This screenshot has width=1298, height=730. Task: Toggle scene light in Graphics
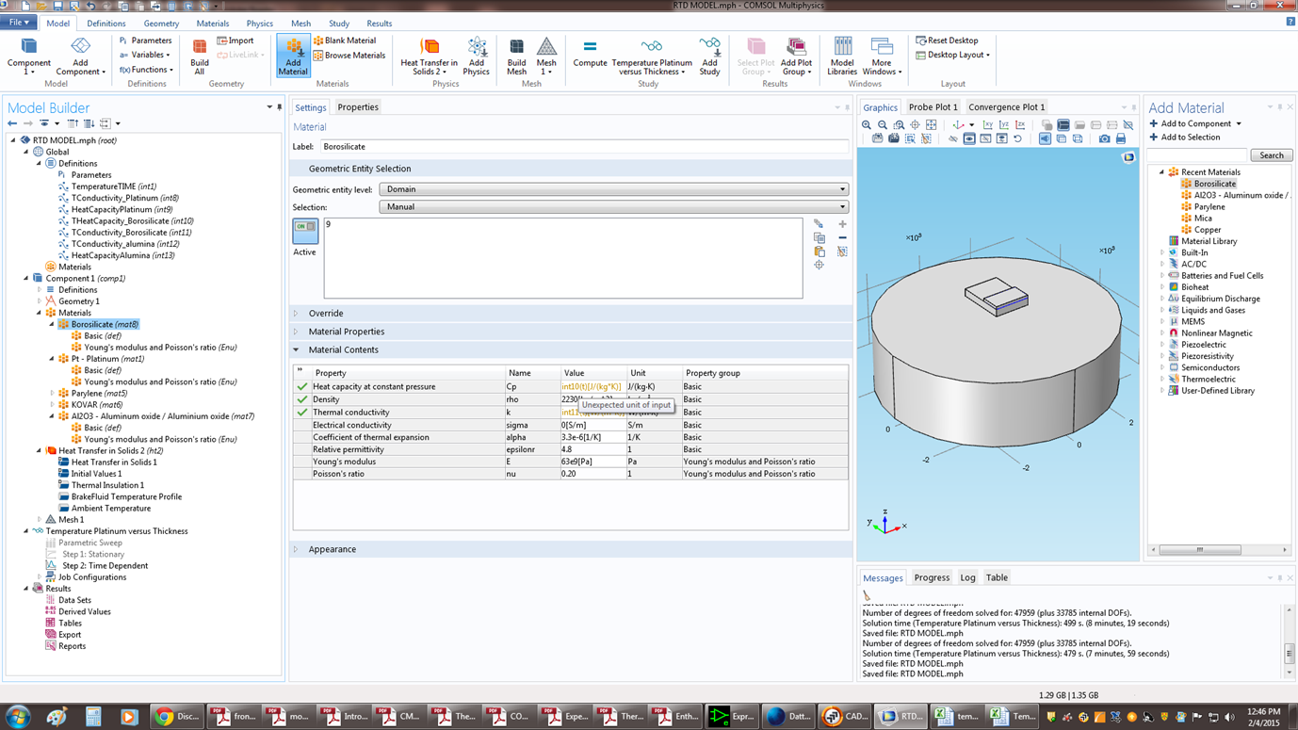pos(1045,138)
